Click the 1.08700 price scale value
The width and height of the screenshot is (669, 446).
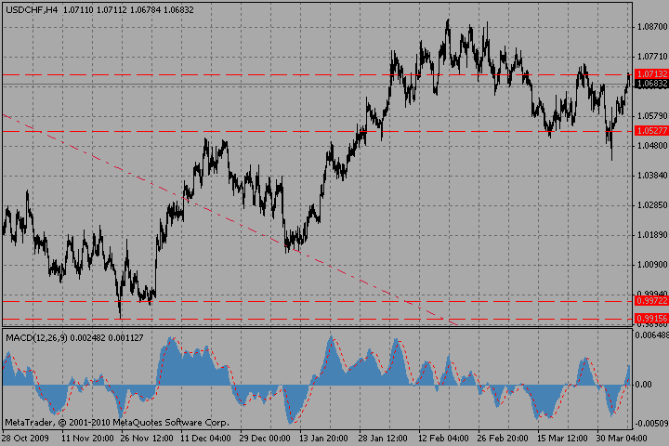(x=652, y=26)
